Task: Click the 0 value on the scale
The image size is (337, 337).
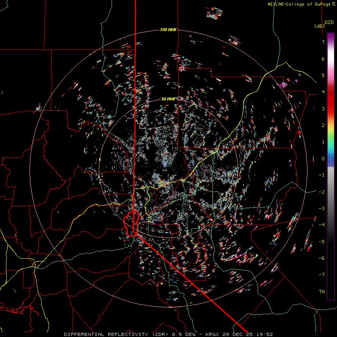Action: 323,159
